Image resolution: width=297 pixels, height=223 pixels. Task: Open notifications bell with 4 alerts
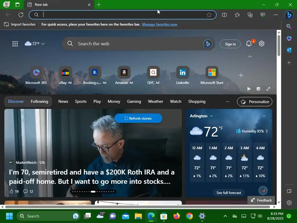coord(249,44)
